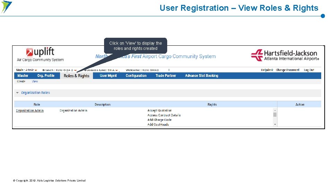Open the Master menu tab

pos(23,76)
